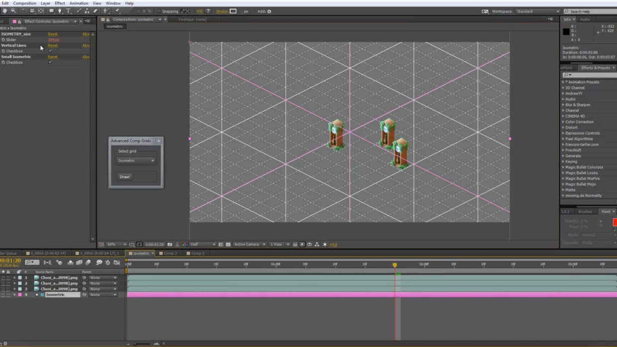Choose the Pen tool
Image resolution: width=617 pixels, height=347 pixels.
[60, 11]
